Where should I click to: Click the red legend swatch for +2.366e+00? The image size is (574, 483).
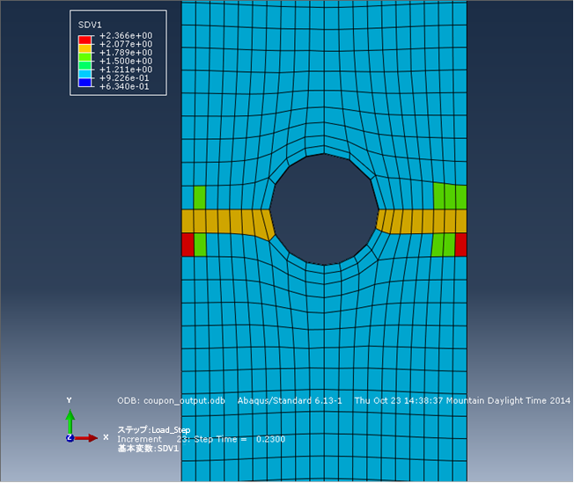pos(85,40)
